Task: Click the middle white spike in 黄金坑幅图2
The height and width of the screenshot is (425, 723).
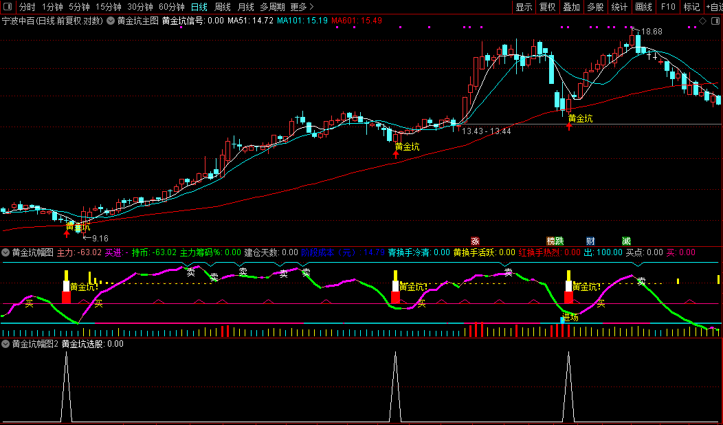Action: coord(395,386)
